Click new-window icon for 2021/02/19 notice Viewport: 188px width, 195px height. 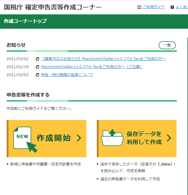(x=37, y=67)
